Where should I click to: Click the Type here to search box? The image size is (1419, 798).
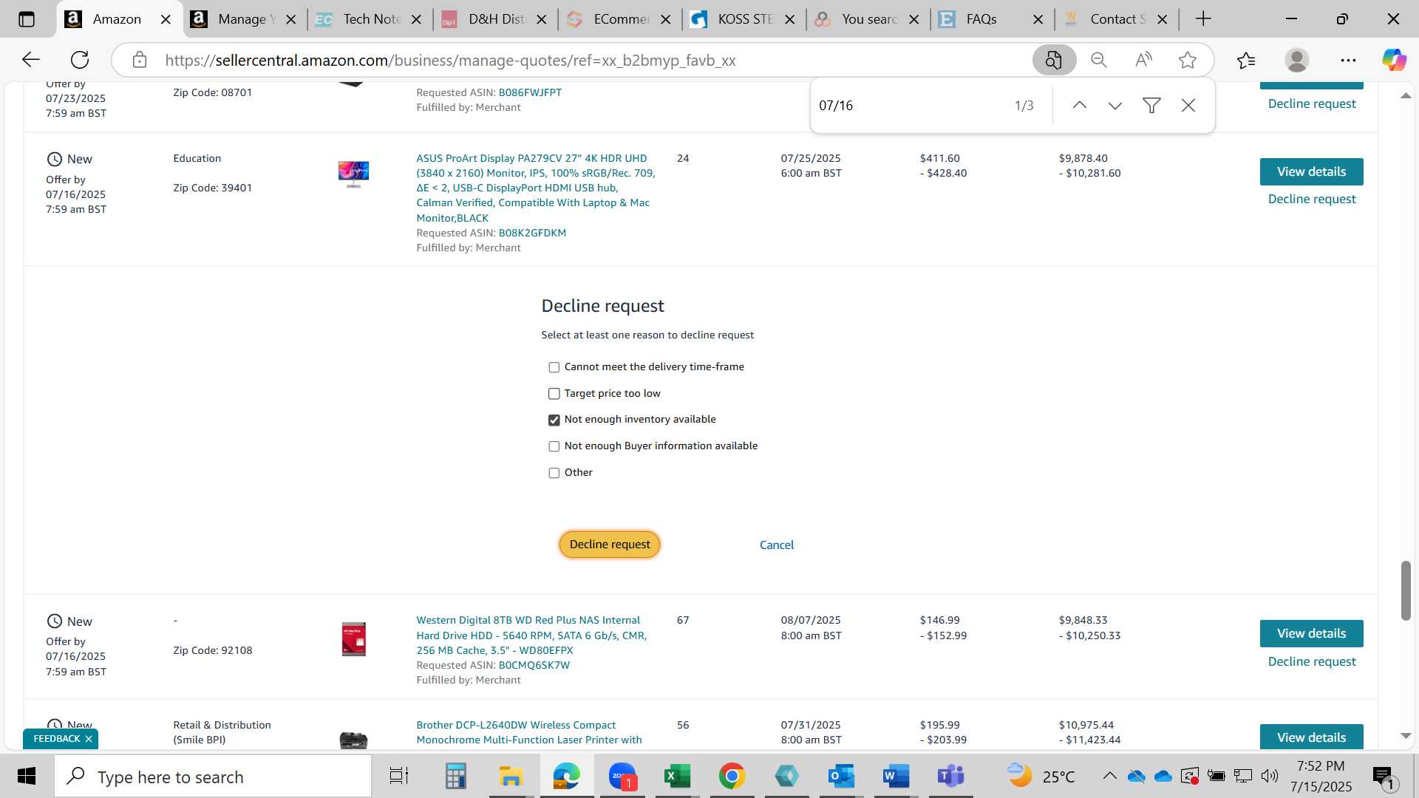213,777
